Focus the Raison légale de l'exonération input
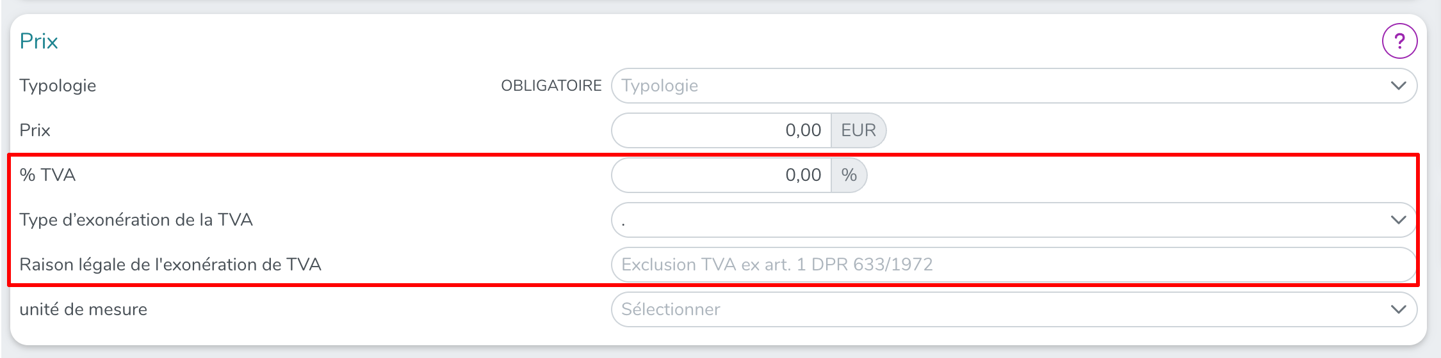Viewport: 1441px width, 358px height. (x=1012, y=265)
